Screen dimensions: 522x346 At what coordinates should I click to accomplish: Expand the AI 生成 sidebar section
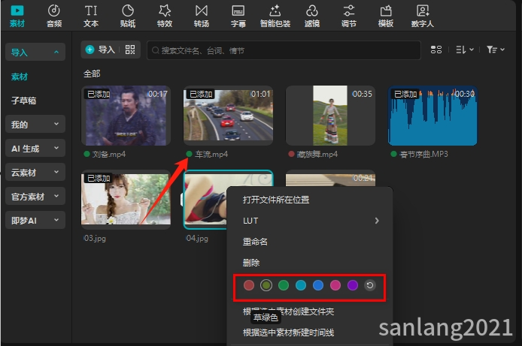point(35,148)
